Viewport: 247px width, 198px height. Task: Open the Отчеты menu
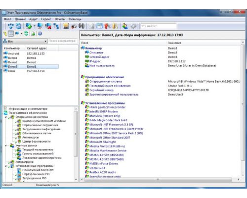pos(60,19)
